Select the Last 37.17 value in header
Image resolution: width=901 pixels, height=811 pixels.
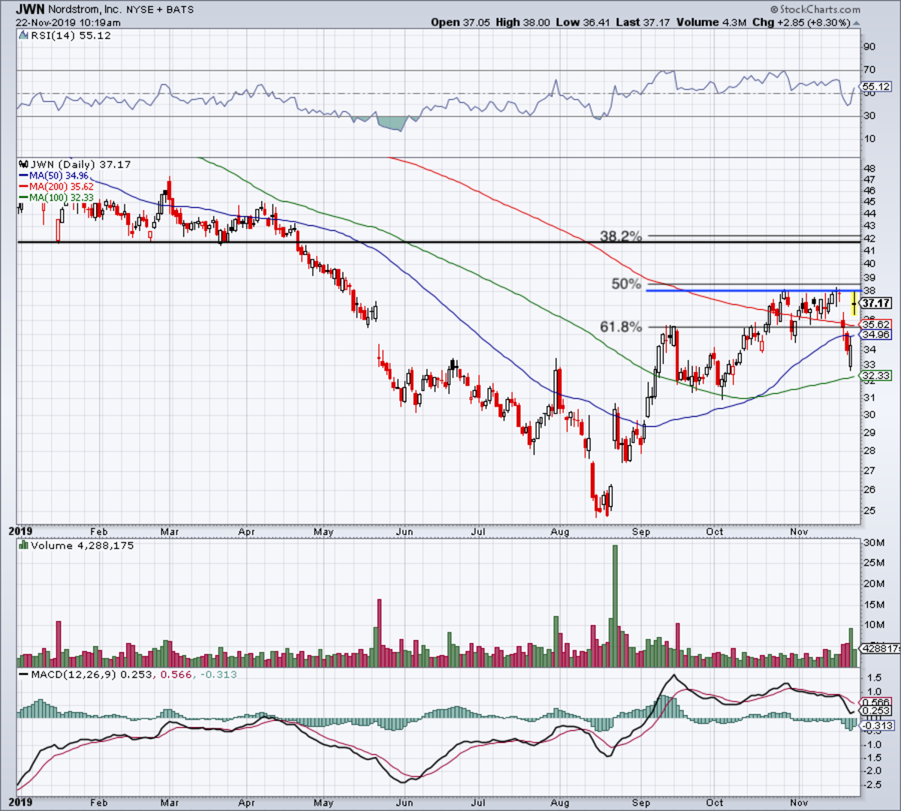coord(643,23)
